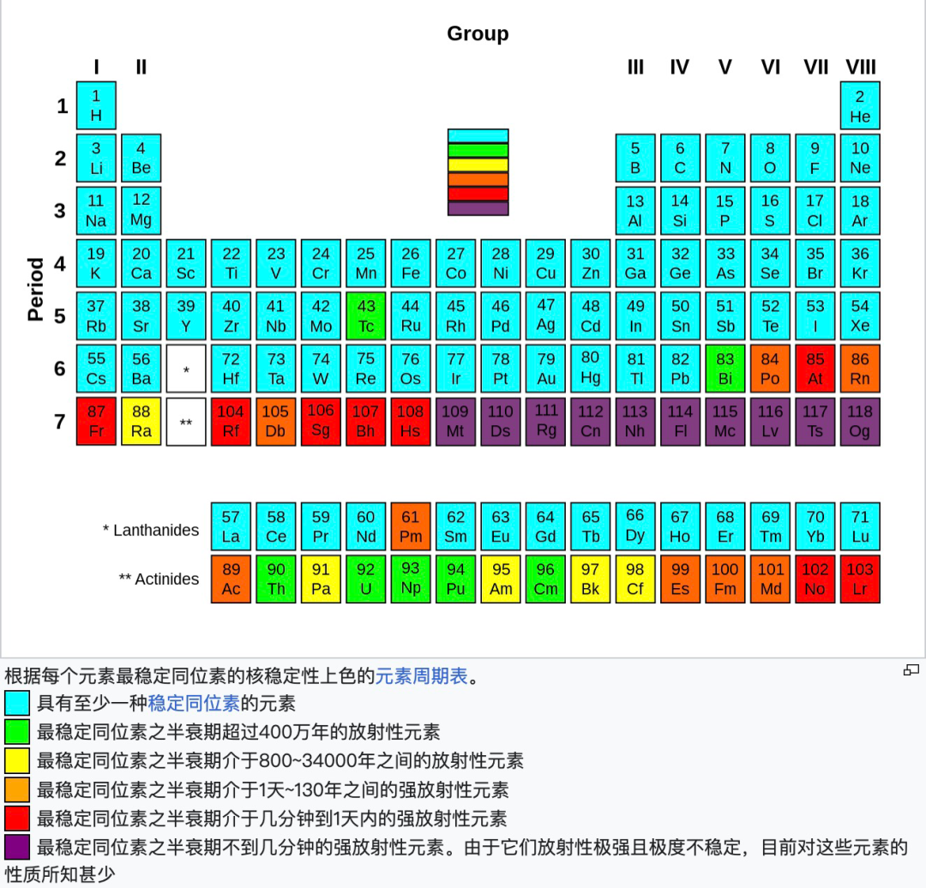Select the Francium (Fr) red cell
The height and width of the screenshot is (888, 926).
(96, 421)
